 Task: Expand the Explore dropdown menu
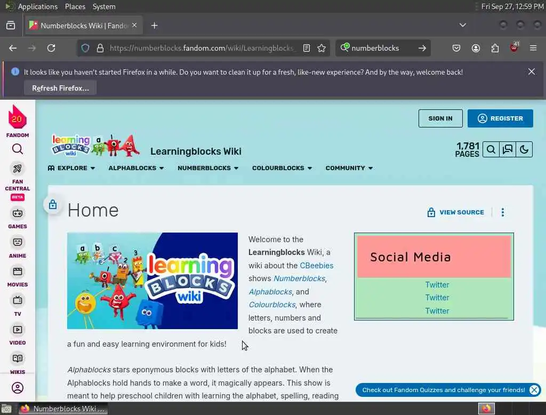coord(71,168)
